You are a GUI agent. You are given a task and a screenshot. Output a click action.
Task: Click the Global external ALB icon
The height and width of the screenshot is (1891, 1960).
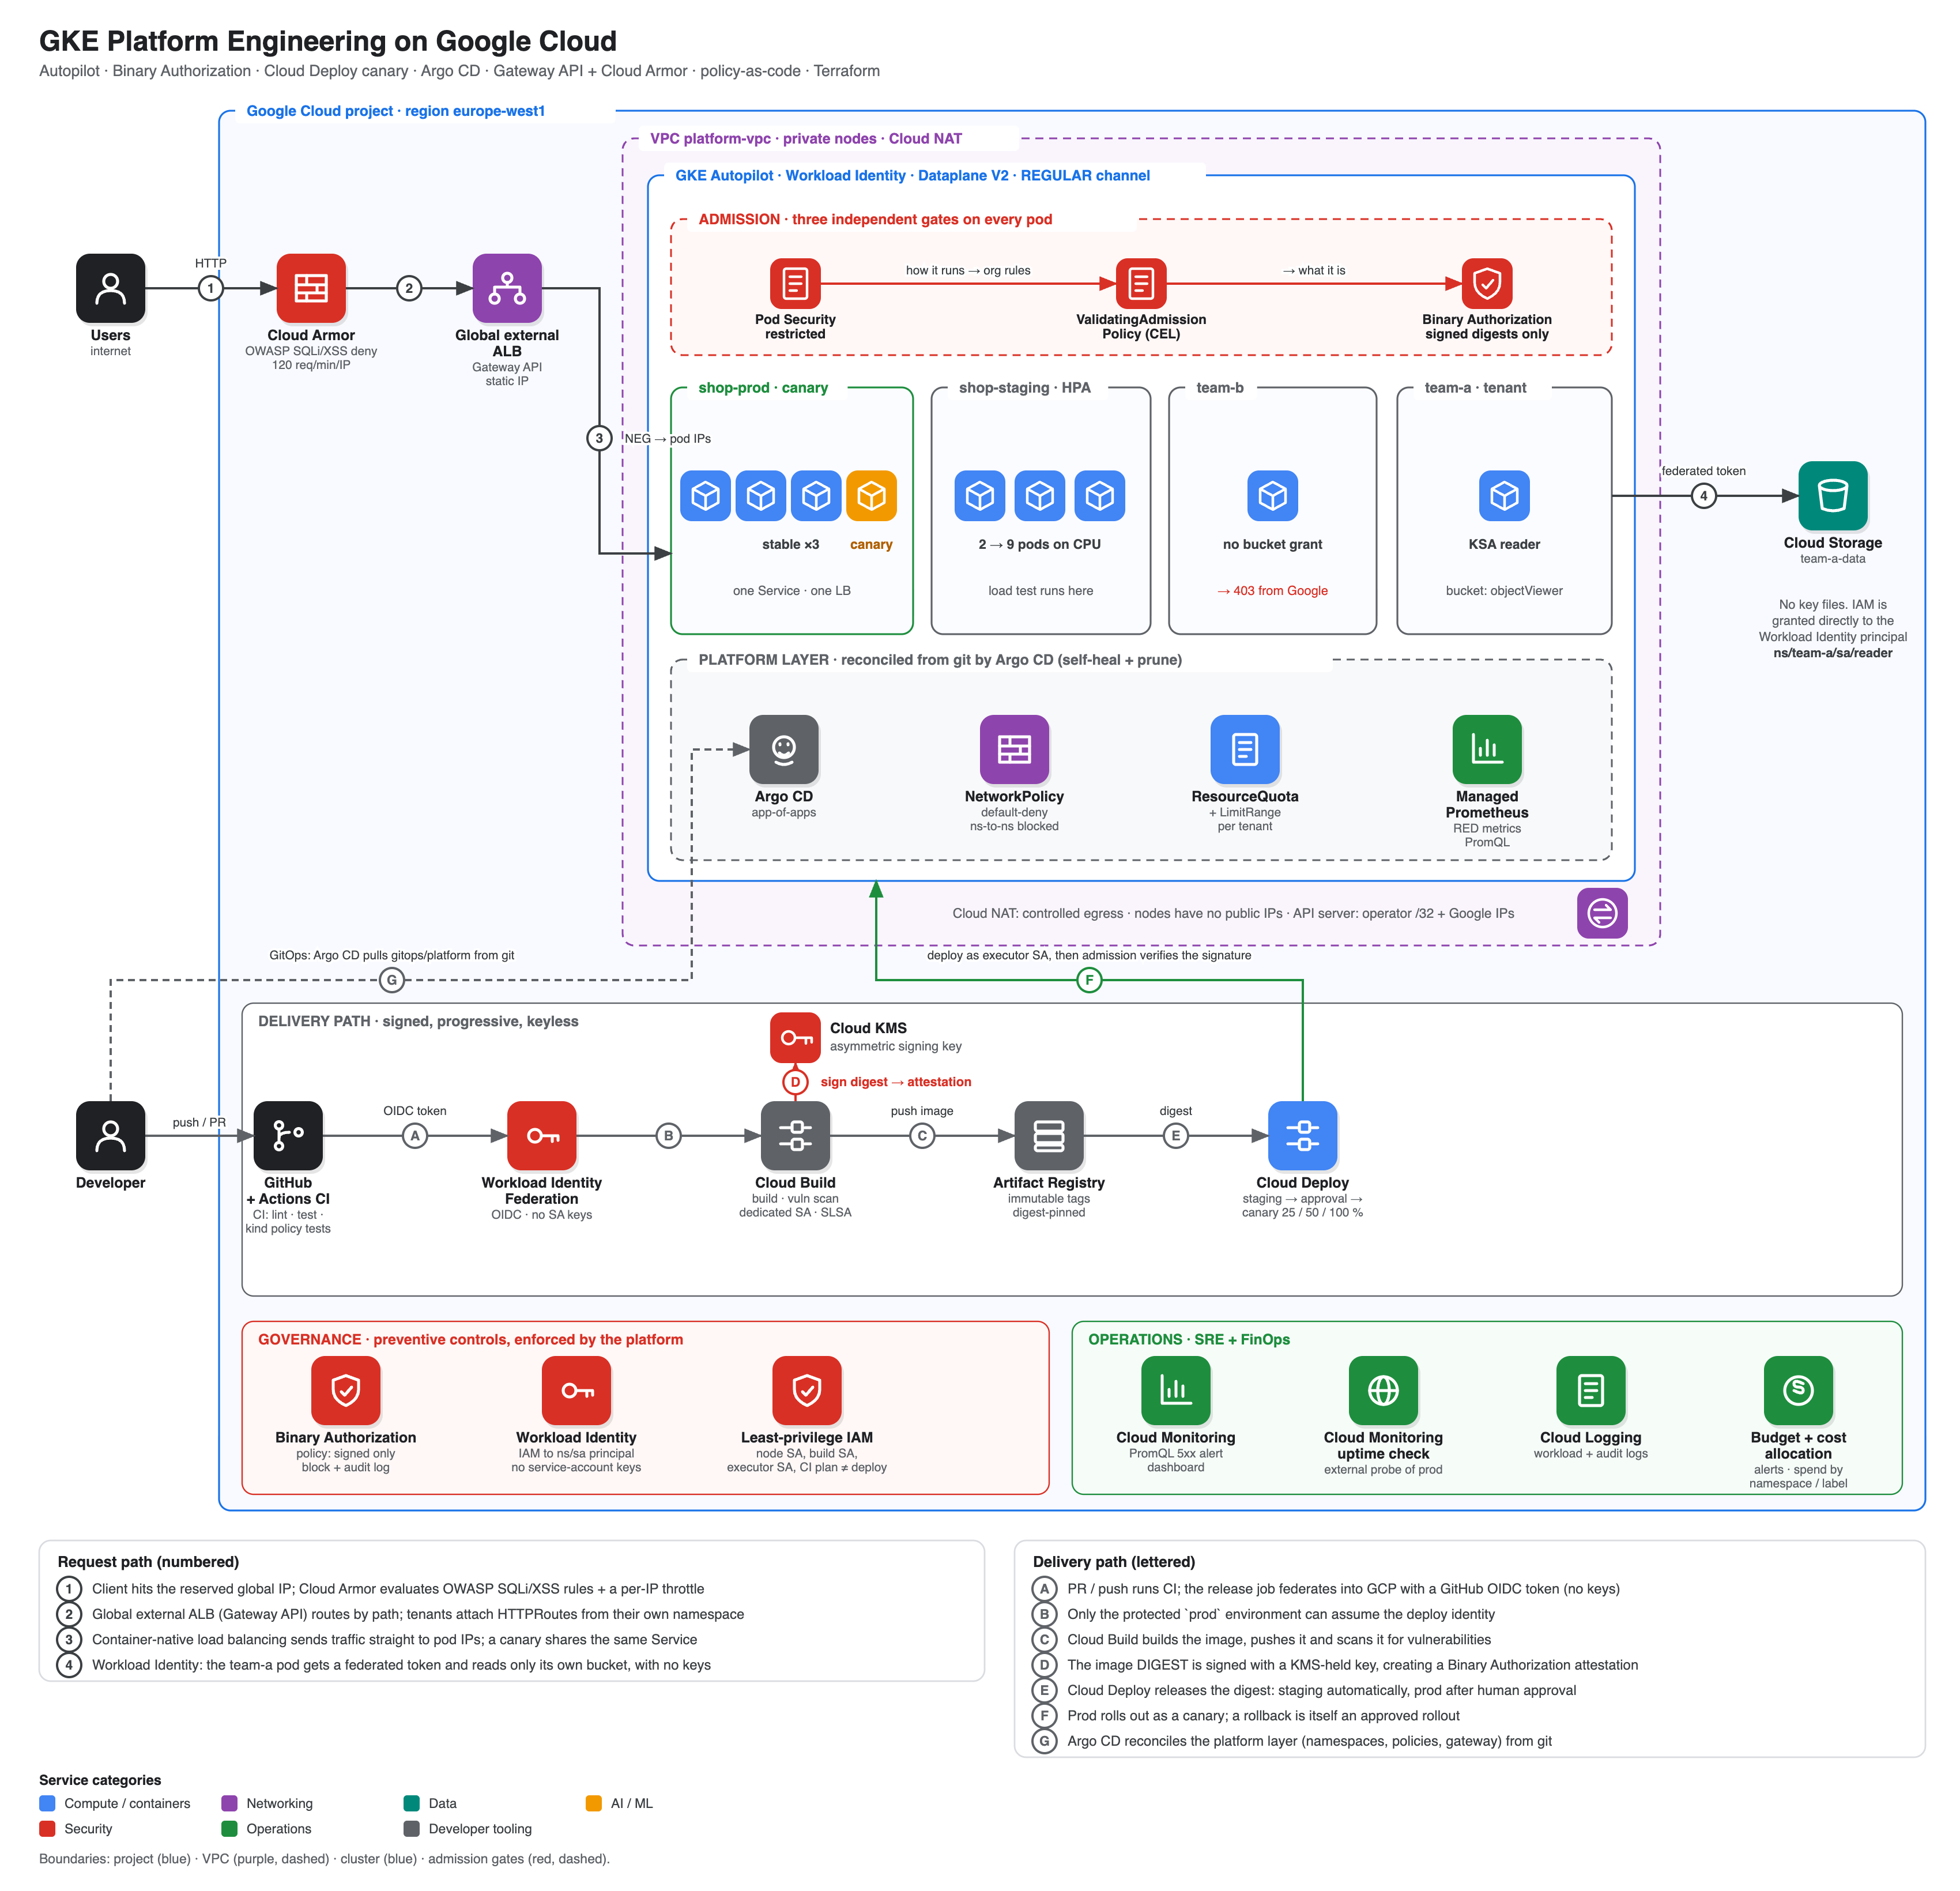pyautogui.click(x=507, y=288)
